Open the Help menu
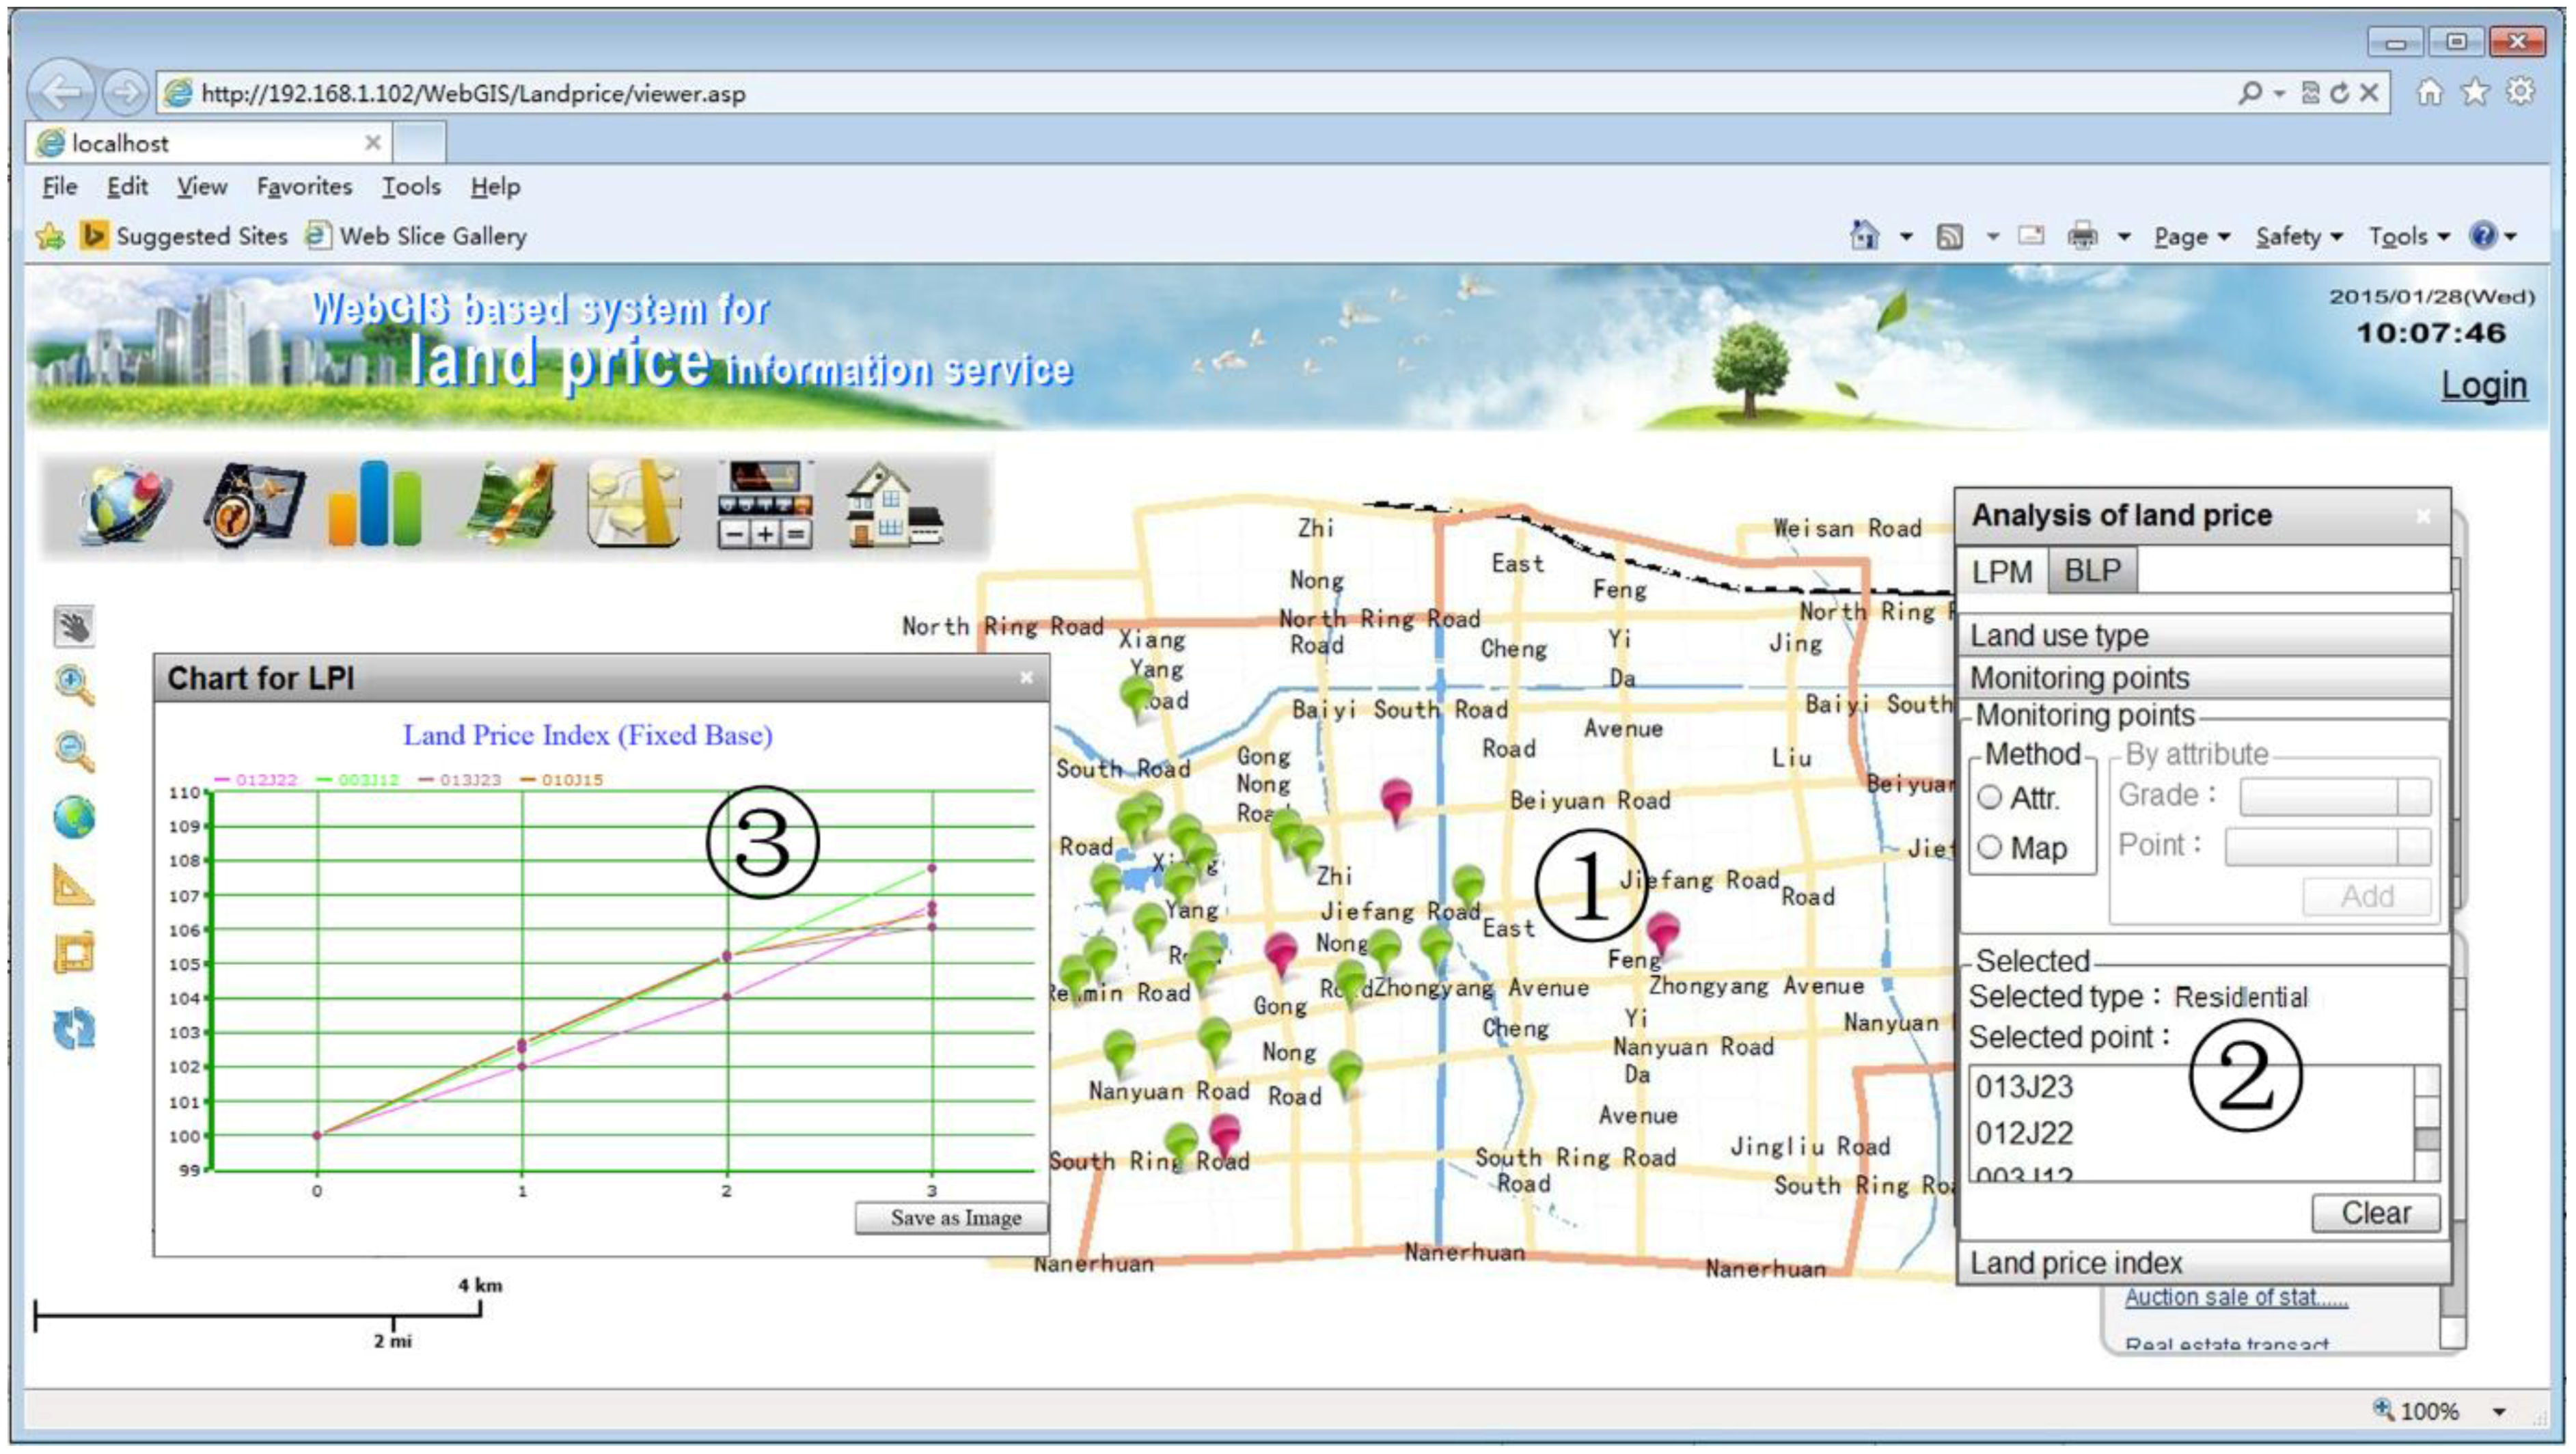2576x1454 pixels. (495, 186)
